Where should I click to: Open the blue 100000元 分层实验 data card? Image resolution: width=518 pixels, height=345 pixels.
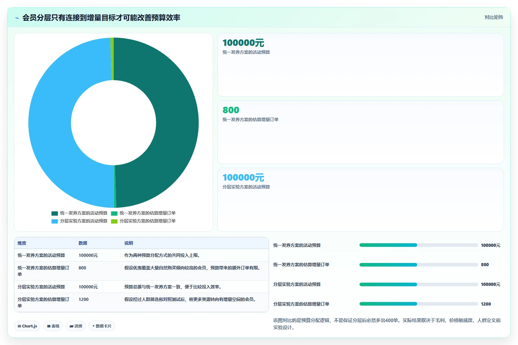(361, 200)
